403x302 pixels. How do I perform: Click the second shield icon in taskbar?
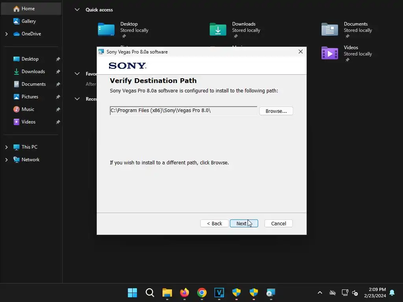[x=254, y=293]
